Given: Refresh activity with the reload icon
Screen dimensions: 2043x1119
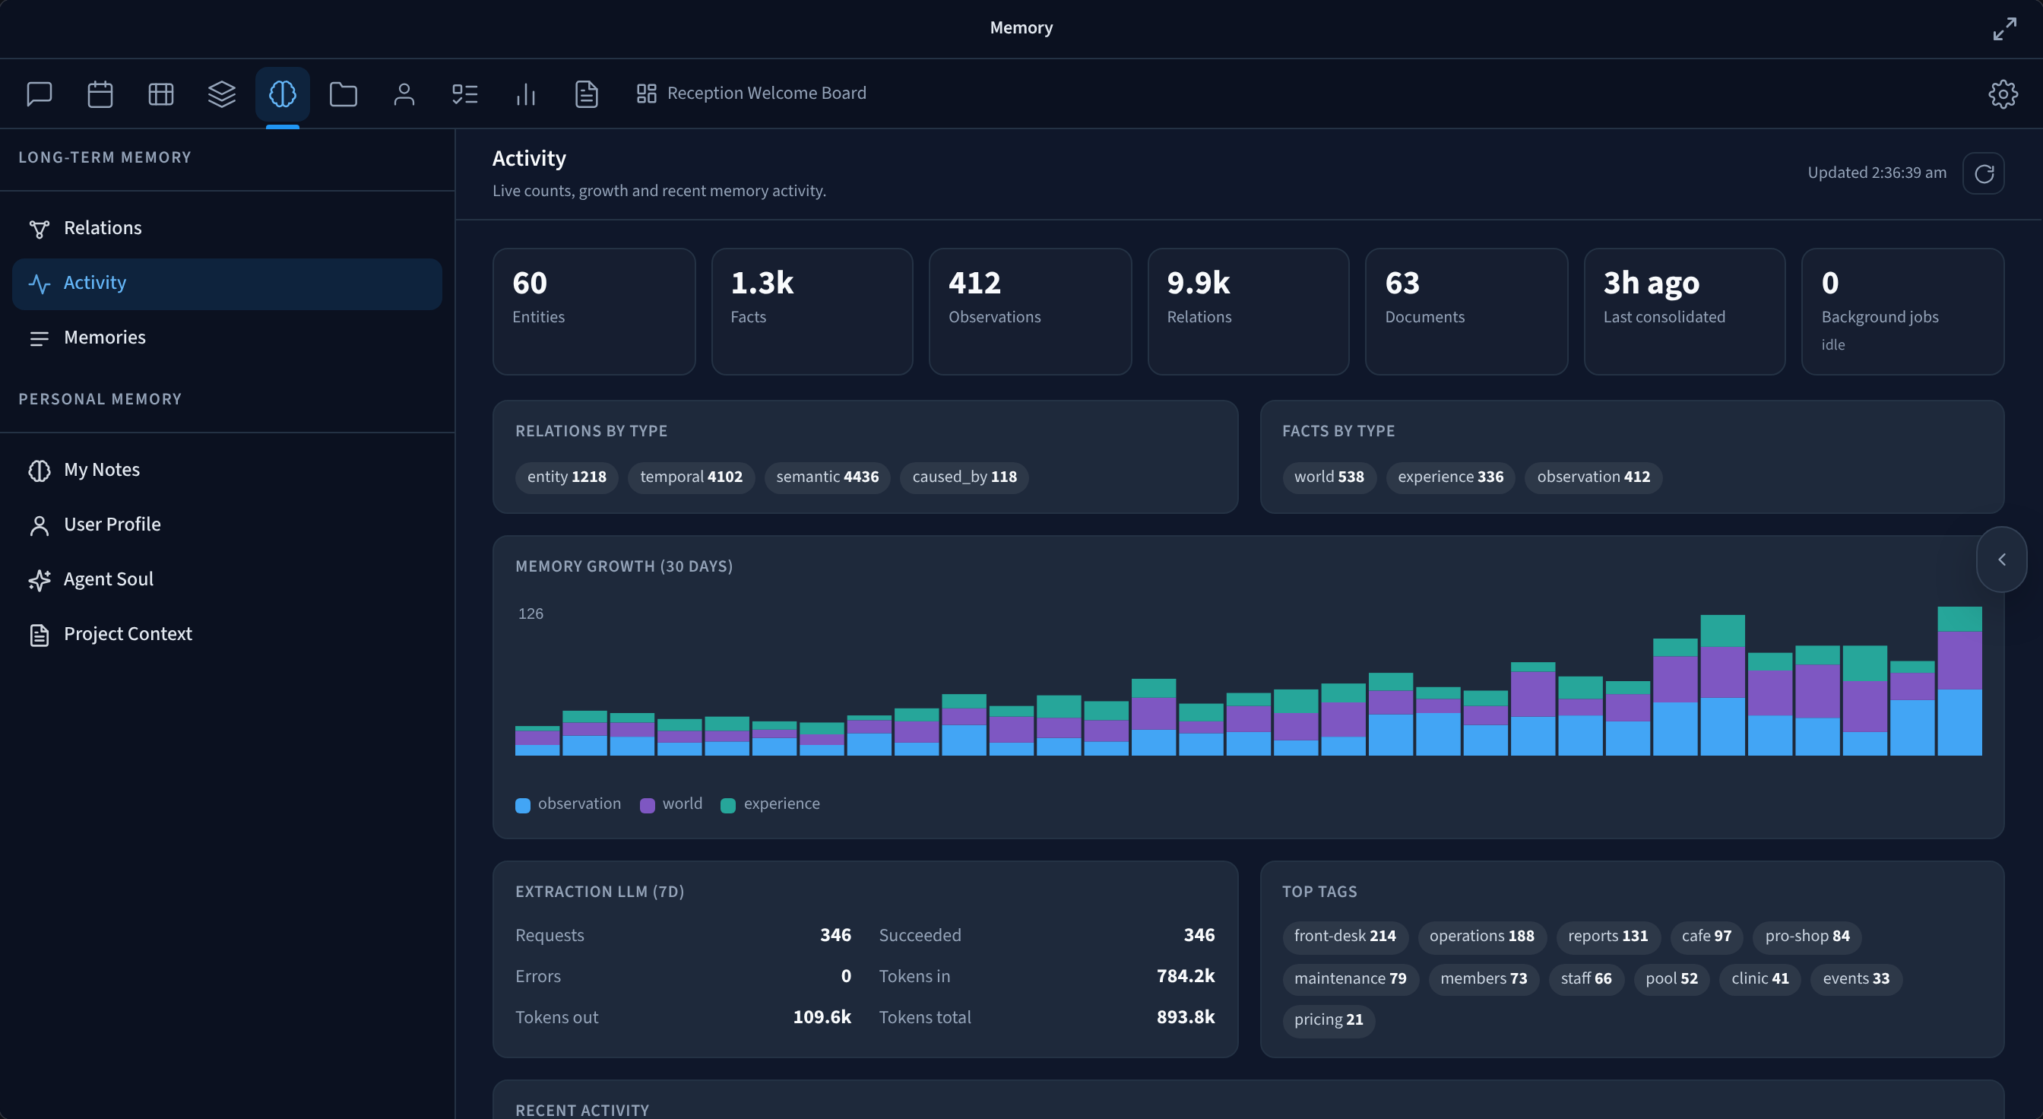Looking at the screenshot, I should tap(1984, 173).
